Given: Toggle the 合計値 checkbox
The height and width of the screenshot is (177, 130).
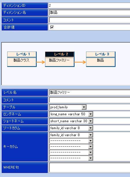Looking at the screenshot, I should pyautogui.click(x=52, y=27).
